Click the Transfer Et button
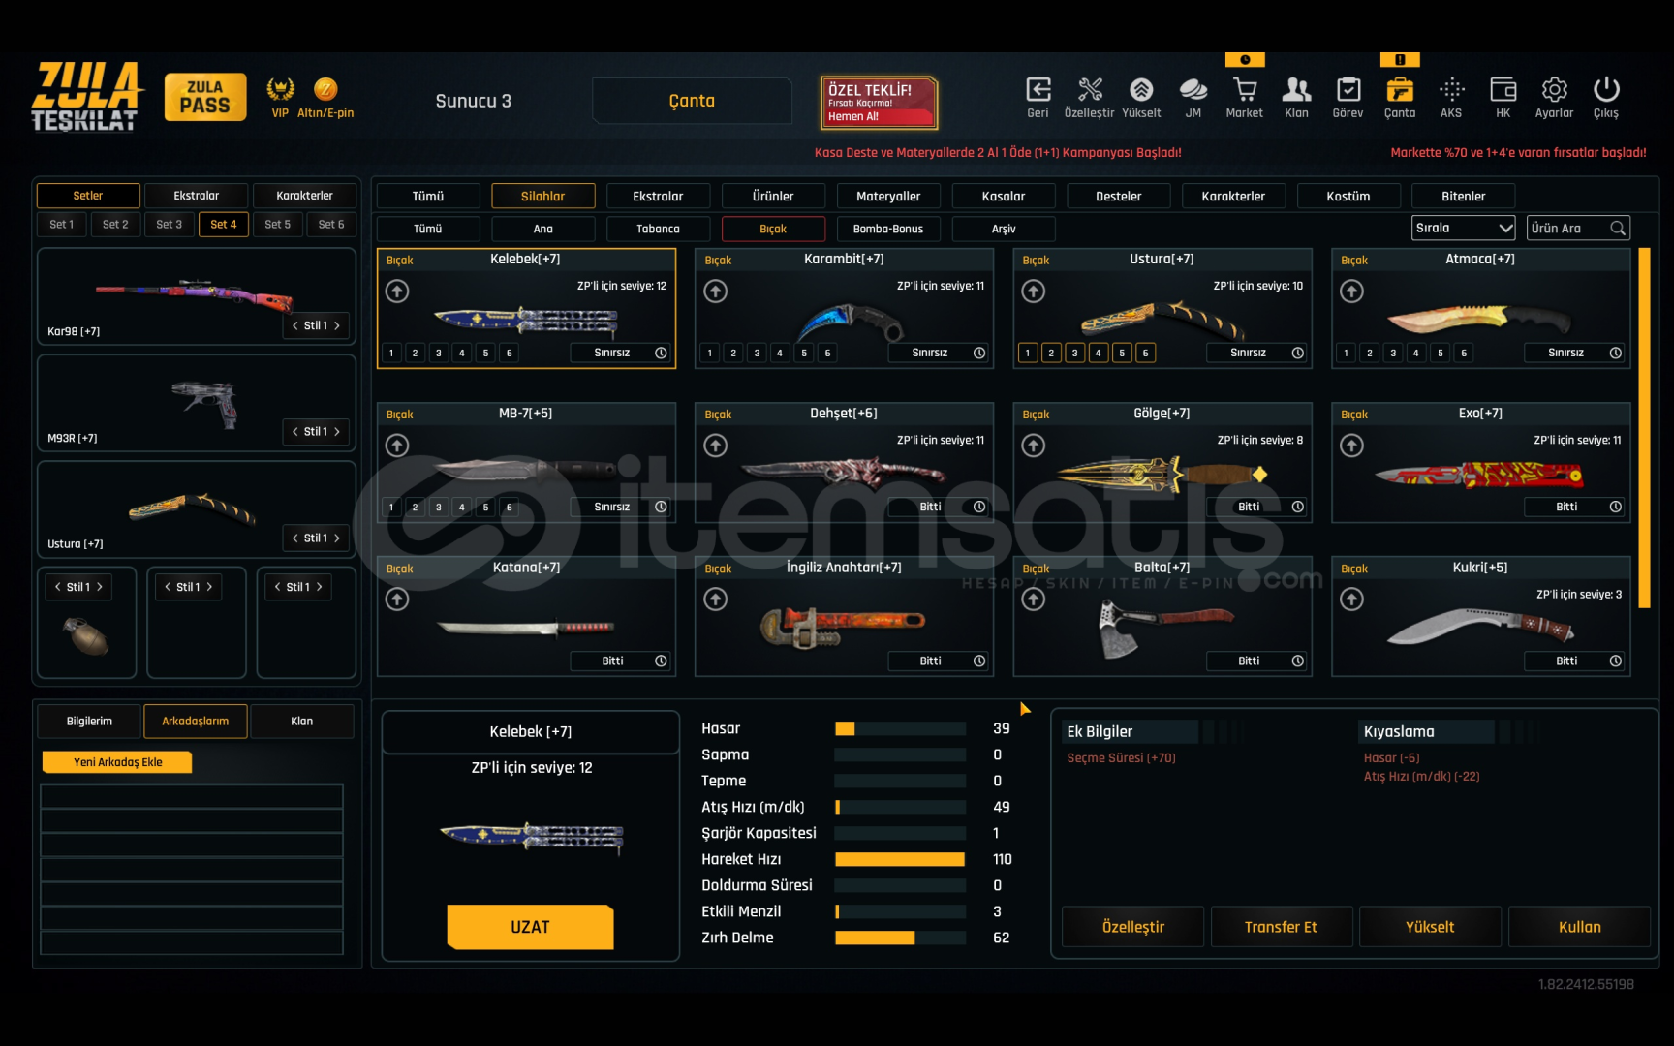 (1281, 927)
